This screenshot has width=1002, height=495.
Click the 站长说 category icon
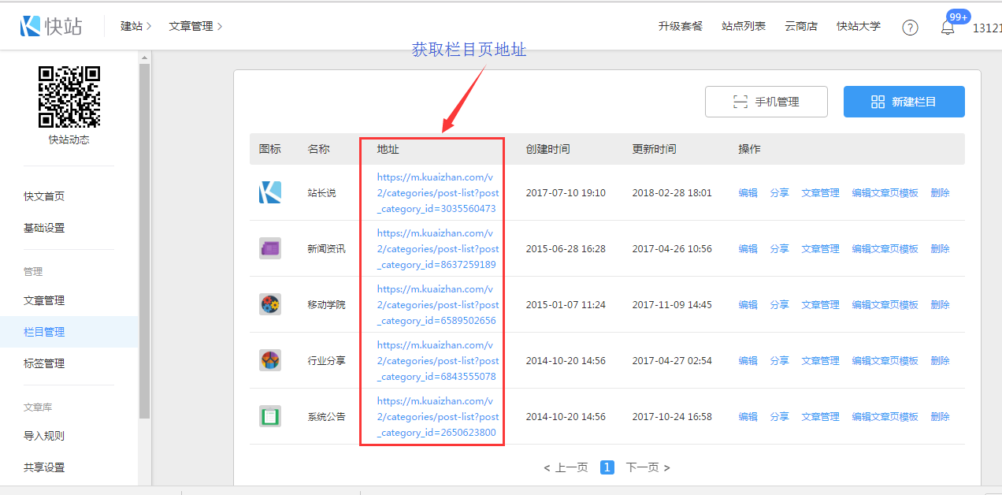pyautogui.click(x=270, y=192)
